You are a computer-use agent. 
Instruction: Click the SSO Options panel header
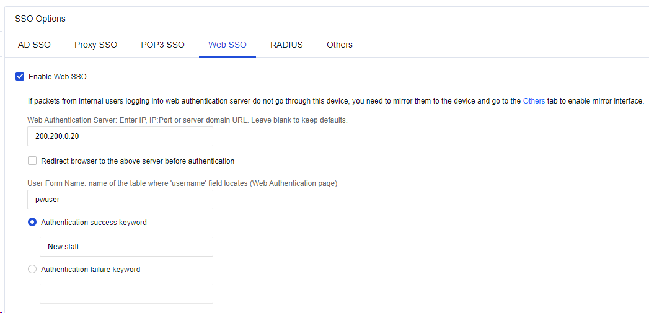[40, 19]
